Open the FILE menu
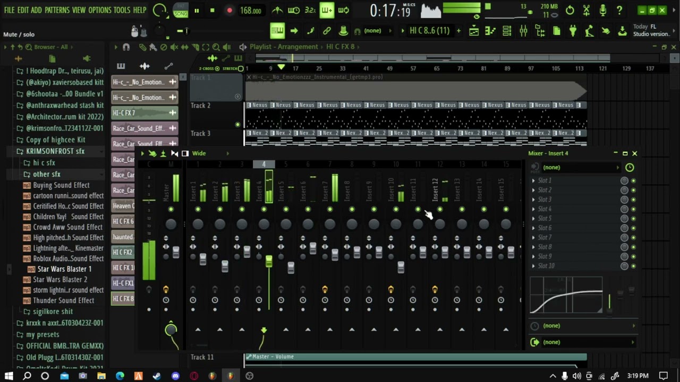This screenshot has height=382, width=680. click(10, 10)
